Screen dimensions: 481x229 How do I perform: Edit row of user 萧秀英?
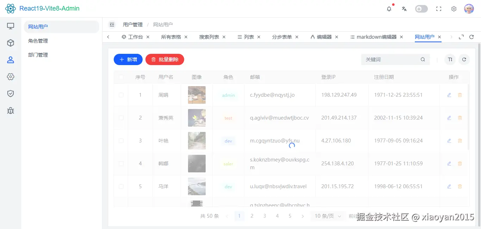tap(449, 118)
